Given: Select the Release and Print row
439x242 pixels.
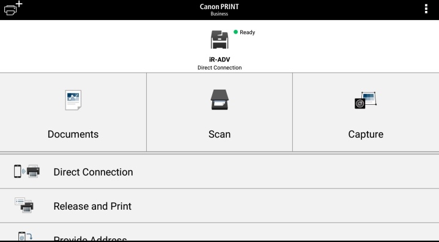Looking at the screenshot, I should [x=219, y=206].
